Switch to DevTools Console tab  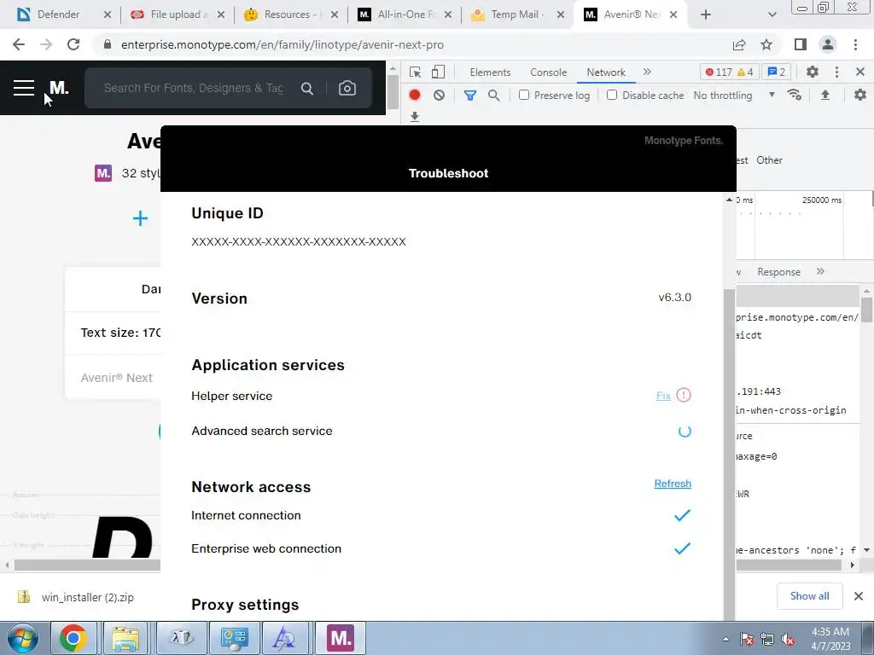pyautogui.click(x=549, y=72)
